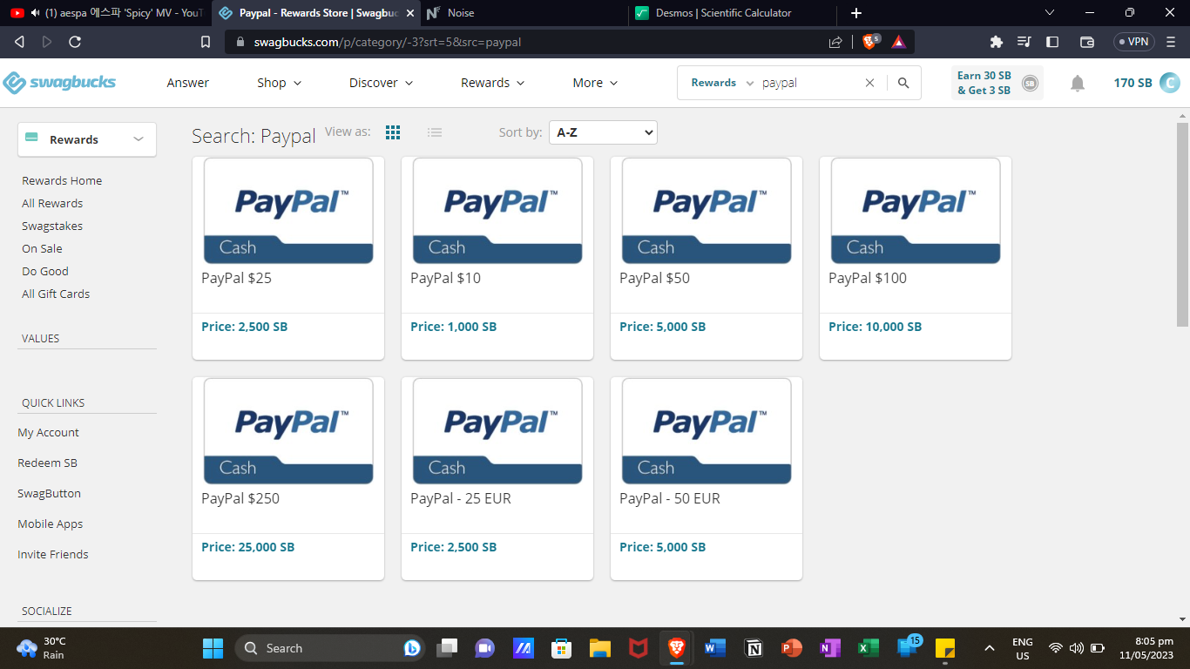Open the Windows Start menu
This screenshot has width=1190, height=669.
pos(213,648)
